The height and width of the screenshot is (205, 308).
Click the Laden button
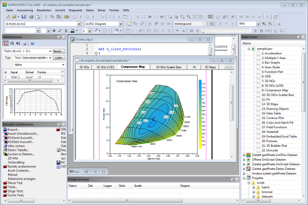(59, 58)
